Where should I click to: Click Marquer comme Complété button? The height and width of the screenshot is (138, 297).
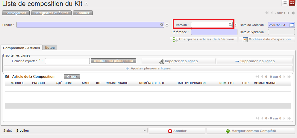point(251,131)
